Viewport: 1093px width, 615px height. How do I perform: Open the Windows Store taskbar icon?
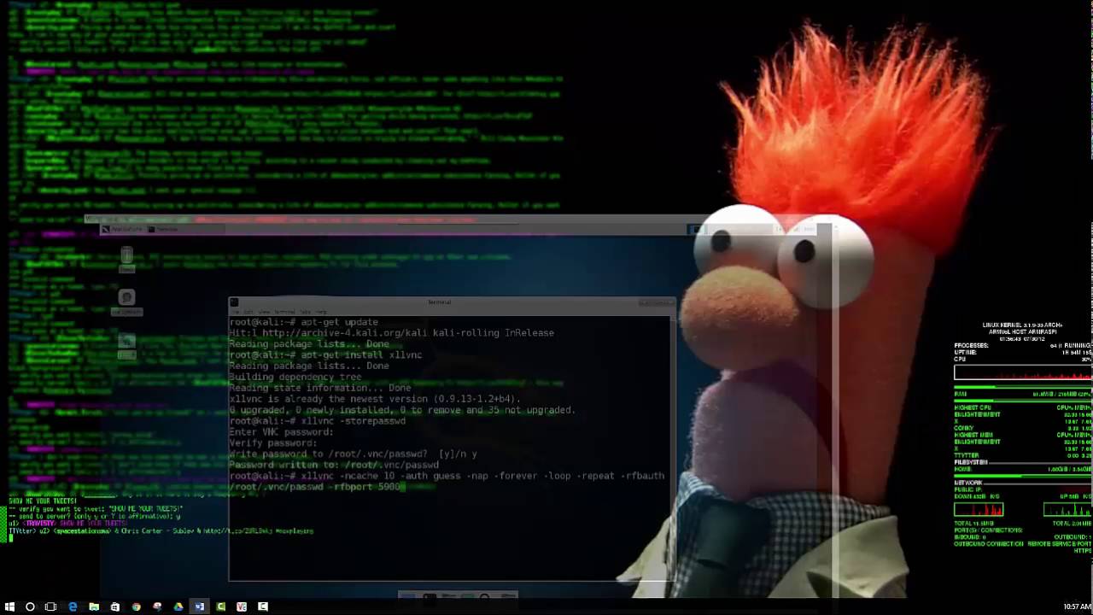[x=115, y=606]
